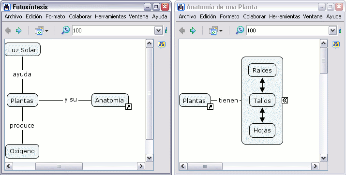Click the 'ayuda' linking phrase
Image resolution: width=346 pixels, height=175 pixels.
pyautogui.click(x=22, y=74)
